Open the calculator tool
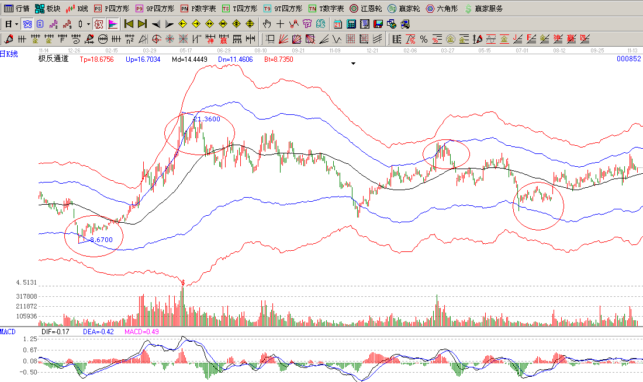Viewport: 643px width, 382px height. coord(351,24)
